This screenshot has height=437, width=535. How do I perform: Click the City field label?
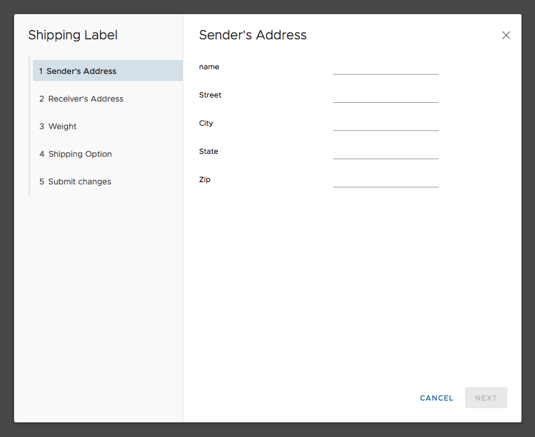[x=206, y=123]
